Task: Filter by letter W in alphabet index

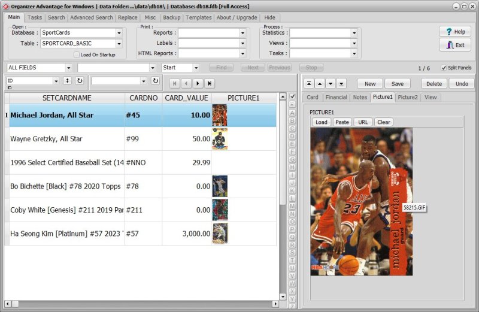Action: [x=292, y=284]
